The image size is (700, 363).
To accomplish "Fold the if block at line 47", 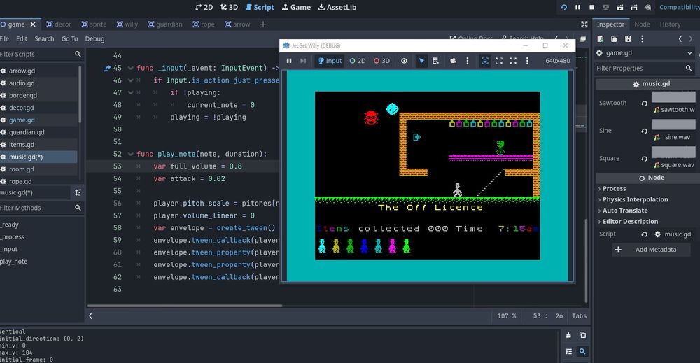I will pyautogui.click(x=130, y=92).
